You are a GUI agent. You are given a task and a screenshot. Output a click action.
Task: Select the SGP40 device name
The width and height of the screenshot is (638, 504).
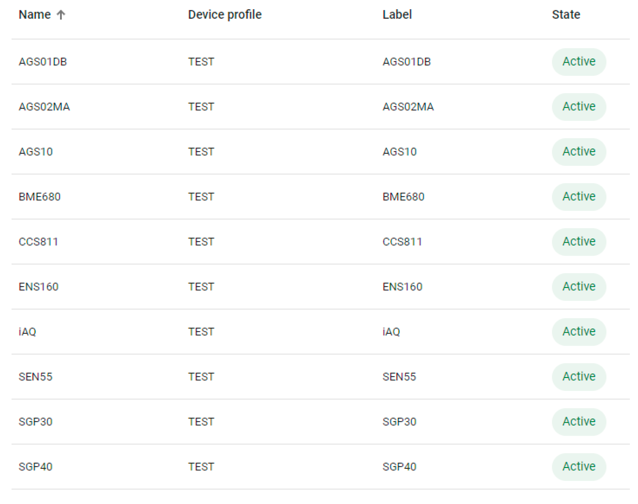click(35, 467)
